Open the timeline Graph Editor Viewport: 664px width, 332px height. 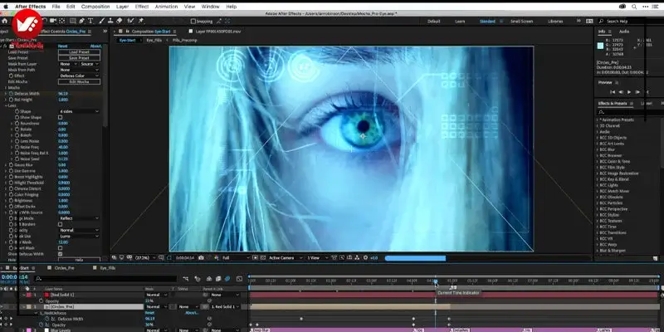click(239, 279)
